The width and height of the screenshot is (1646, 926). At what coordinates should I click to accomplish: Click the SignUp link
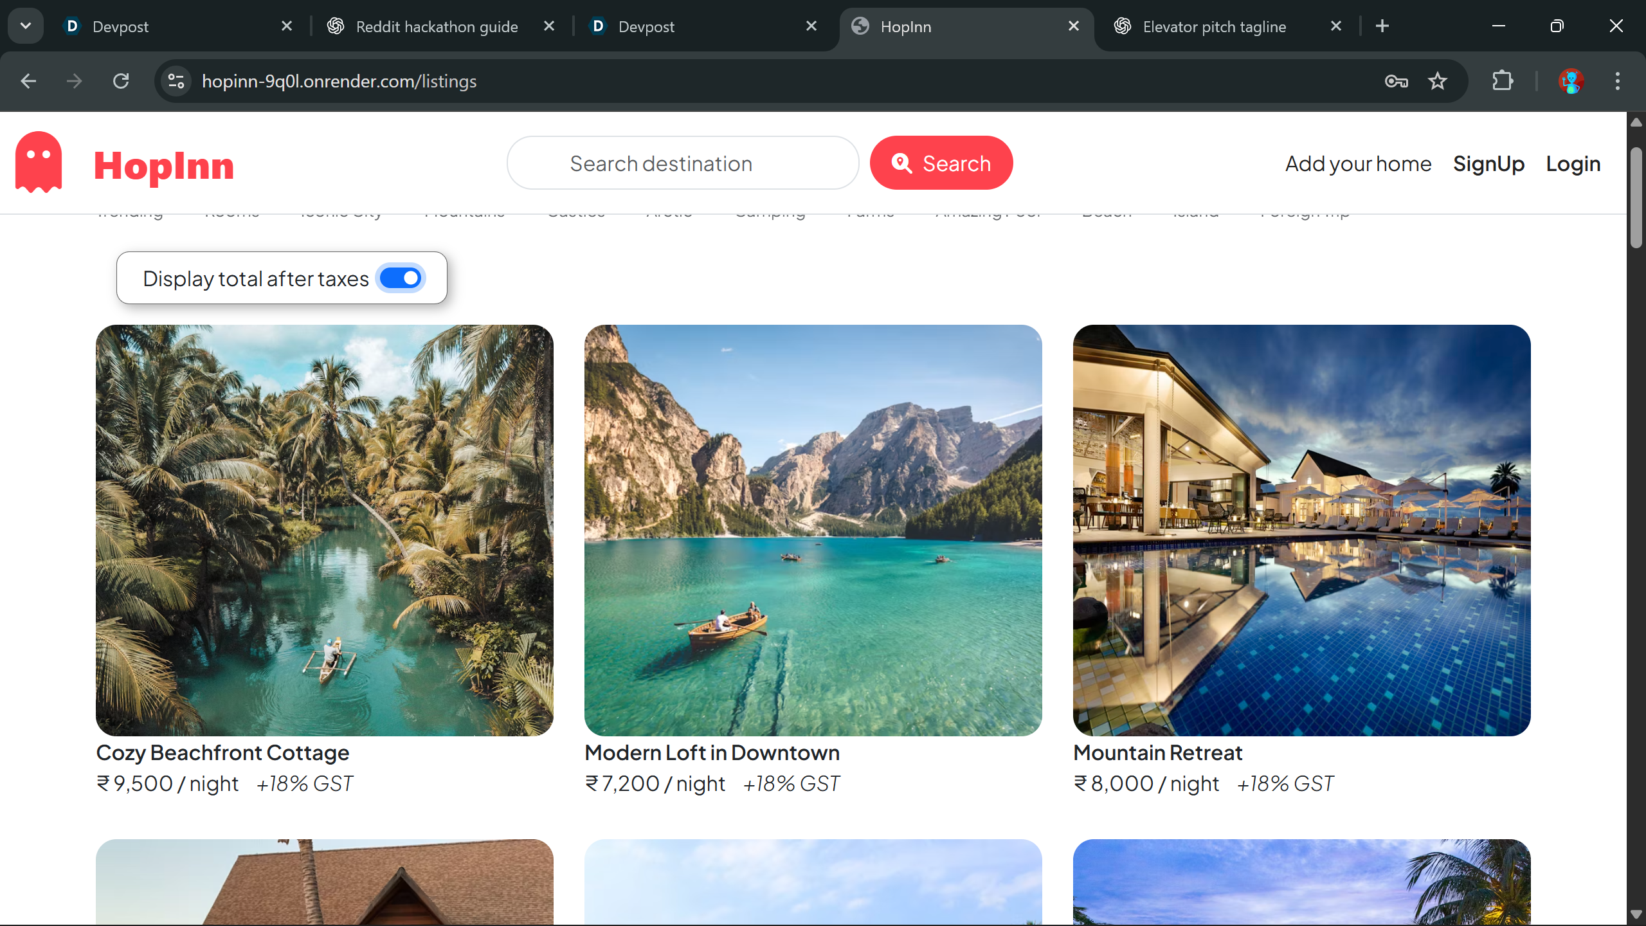point(1488,164)
